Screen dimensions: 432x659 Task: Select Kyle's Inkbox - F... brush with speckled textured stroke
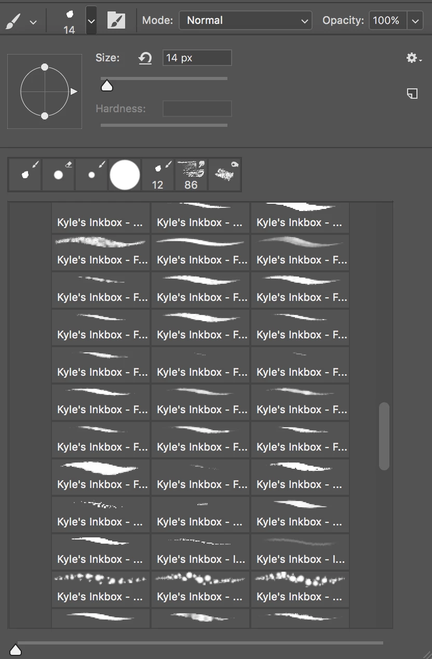pyautogui.click(x=101, y=253)
